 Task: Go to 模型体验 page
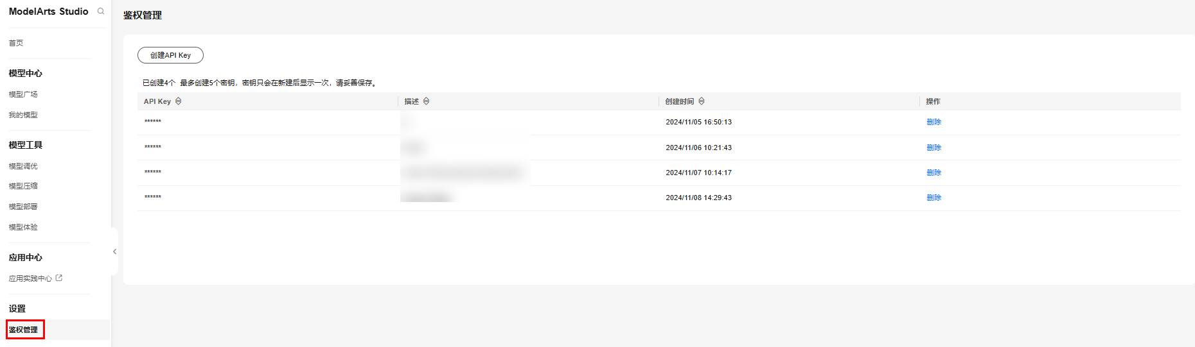pyautogui.click(x=23, y=227)
